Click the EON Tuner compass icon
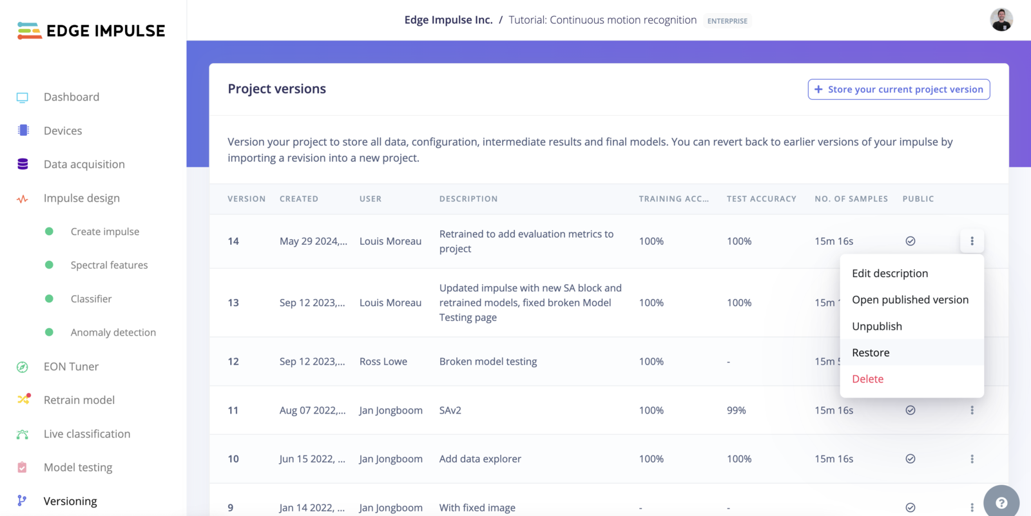 [x=23, y=367]
